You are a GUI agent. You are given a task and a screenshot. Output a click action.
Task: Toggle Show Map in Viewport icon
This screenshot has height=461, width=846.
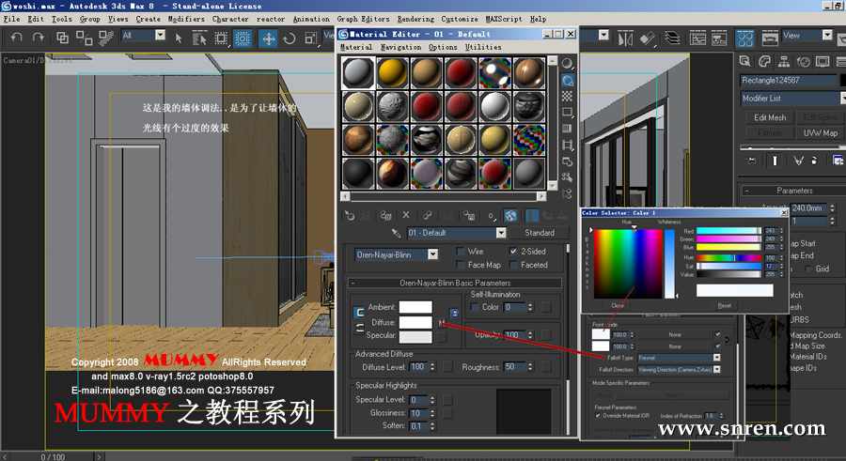pos(510,216)
